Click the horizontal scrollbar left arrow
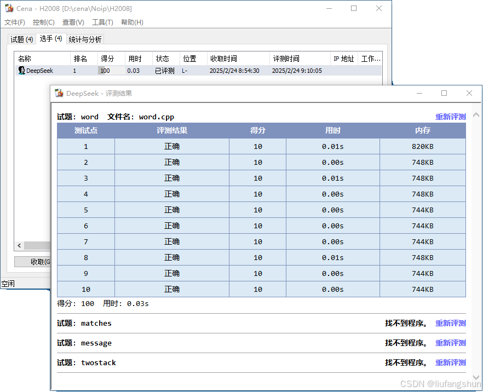The width and height of the screenshot is (483, 392). 19,245
